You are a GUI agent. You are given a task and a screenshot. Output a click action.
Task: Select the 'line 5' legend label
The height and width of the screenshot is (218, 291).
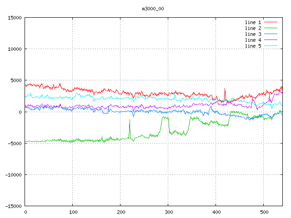tap(253, 46)
